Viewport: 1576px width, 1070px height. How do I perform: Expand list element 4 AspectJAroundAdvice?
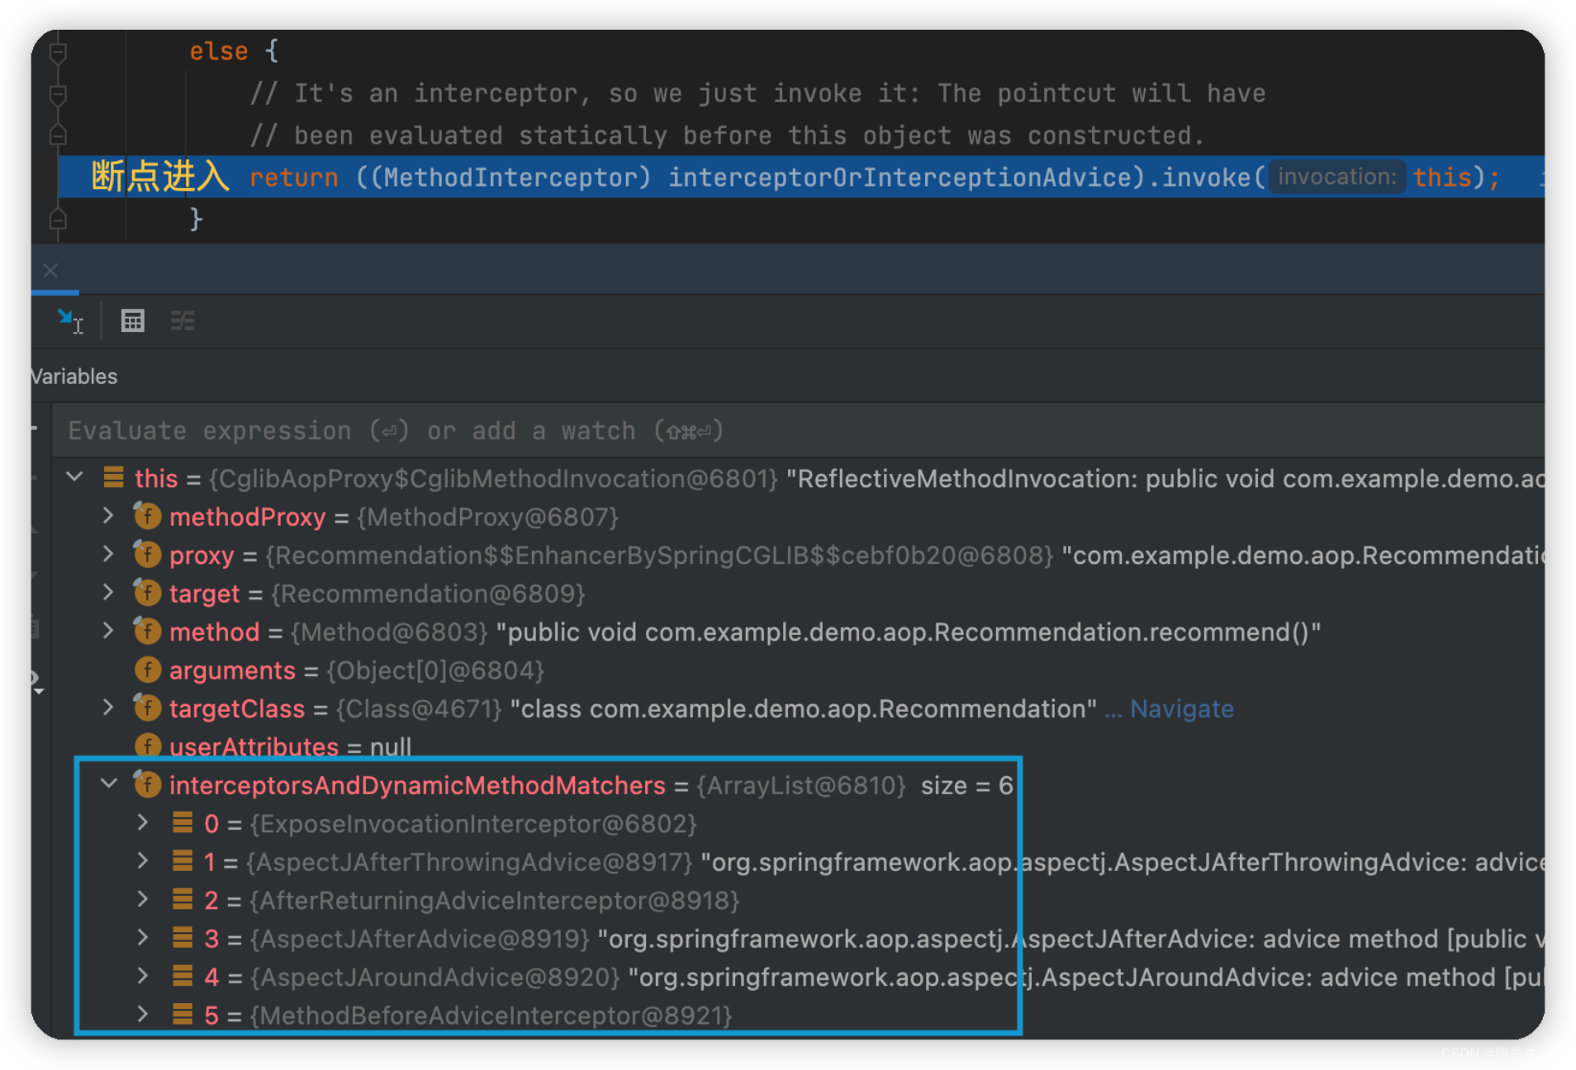point(143,976)
